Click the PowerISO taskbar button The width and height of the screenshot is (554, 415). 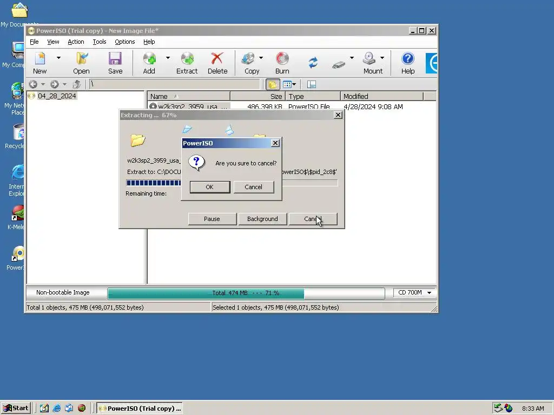[x=140, y=409]
